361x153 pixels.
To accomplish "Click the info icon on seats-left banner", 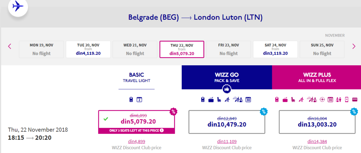I will click(x=162, y=131).
